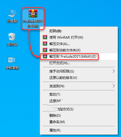Select 删除(D) in the context menu
The image size is (121, 137).
tap(55, 116)
